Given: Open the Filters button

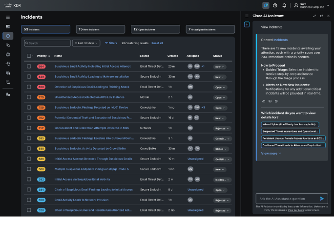Looking at the screenshot, I should [111, 43].
